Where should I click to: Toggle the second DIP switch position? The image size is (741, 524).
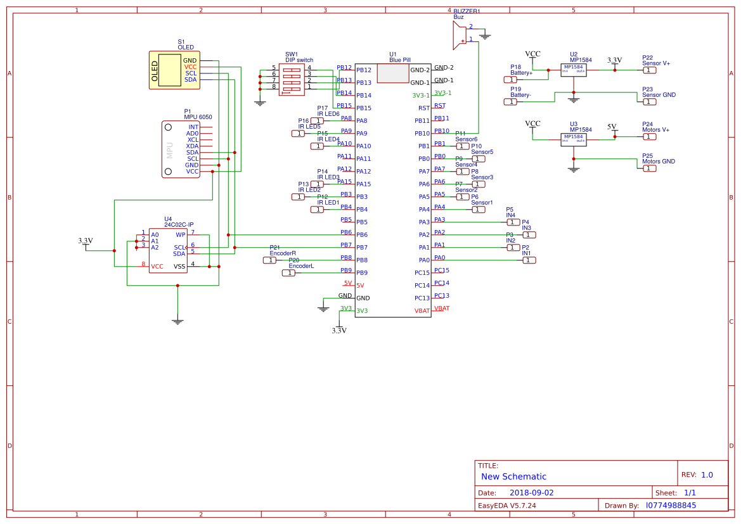point(292,76)
